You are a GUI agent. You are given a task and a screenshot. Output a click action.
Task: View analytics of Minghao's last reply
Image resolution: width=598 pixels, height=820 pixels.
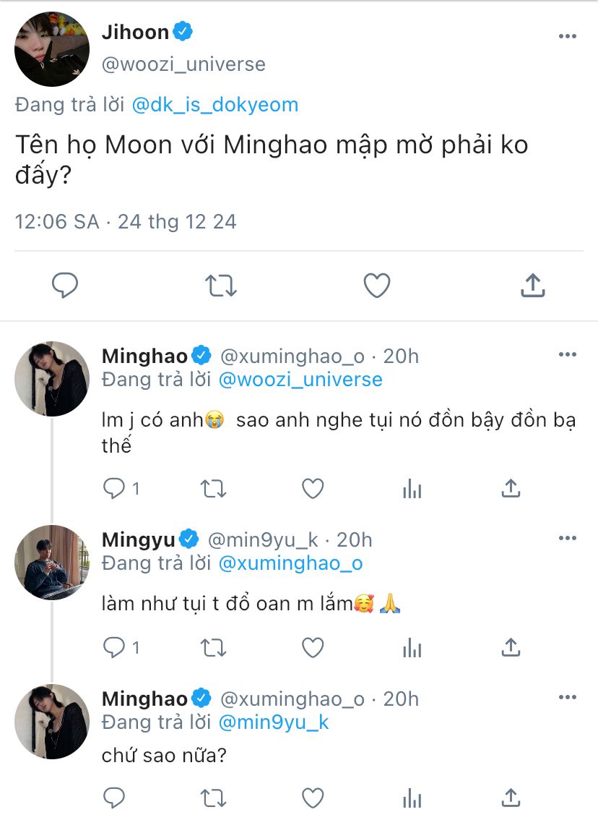point(412,798)
